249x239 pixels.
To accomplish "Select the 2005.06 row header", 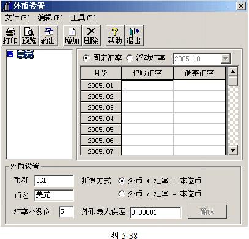I will [101, 141].
